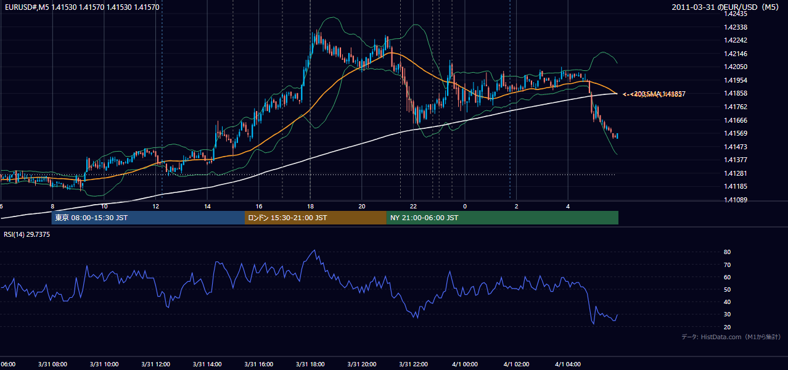Screen dimensions: 788x370
Task: Click price axis label 1.41281
Action: pyautogui.click(x=736, y=173)
